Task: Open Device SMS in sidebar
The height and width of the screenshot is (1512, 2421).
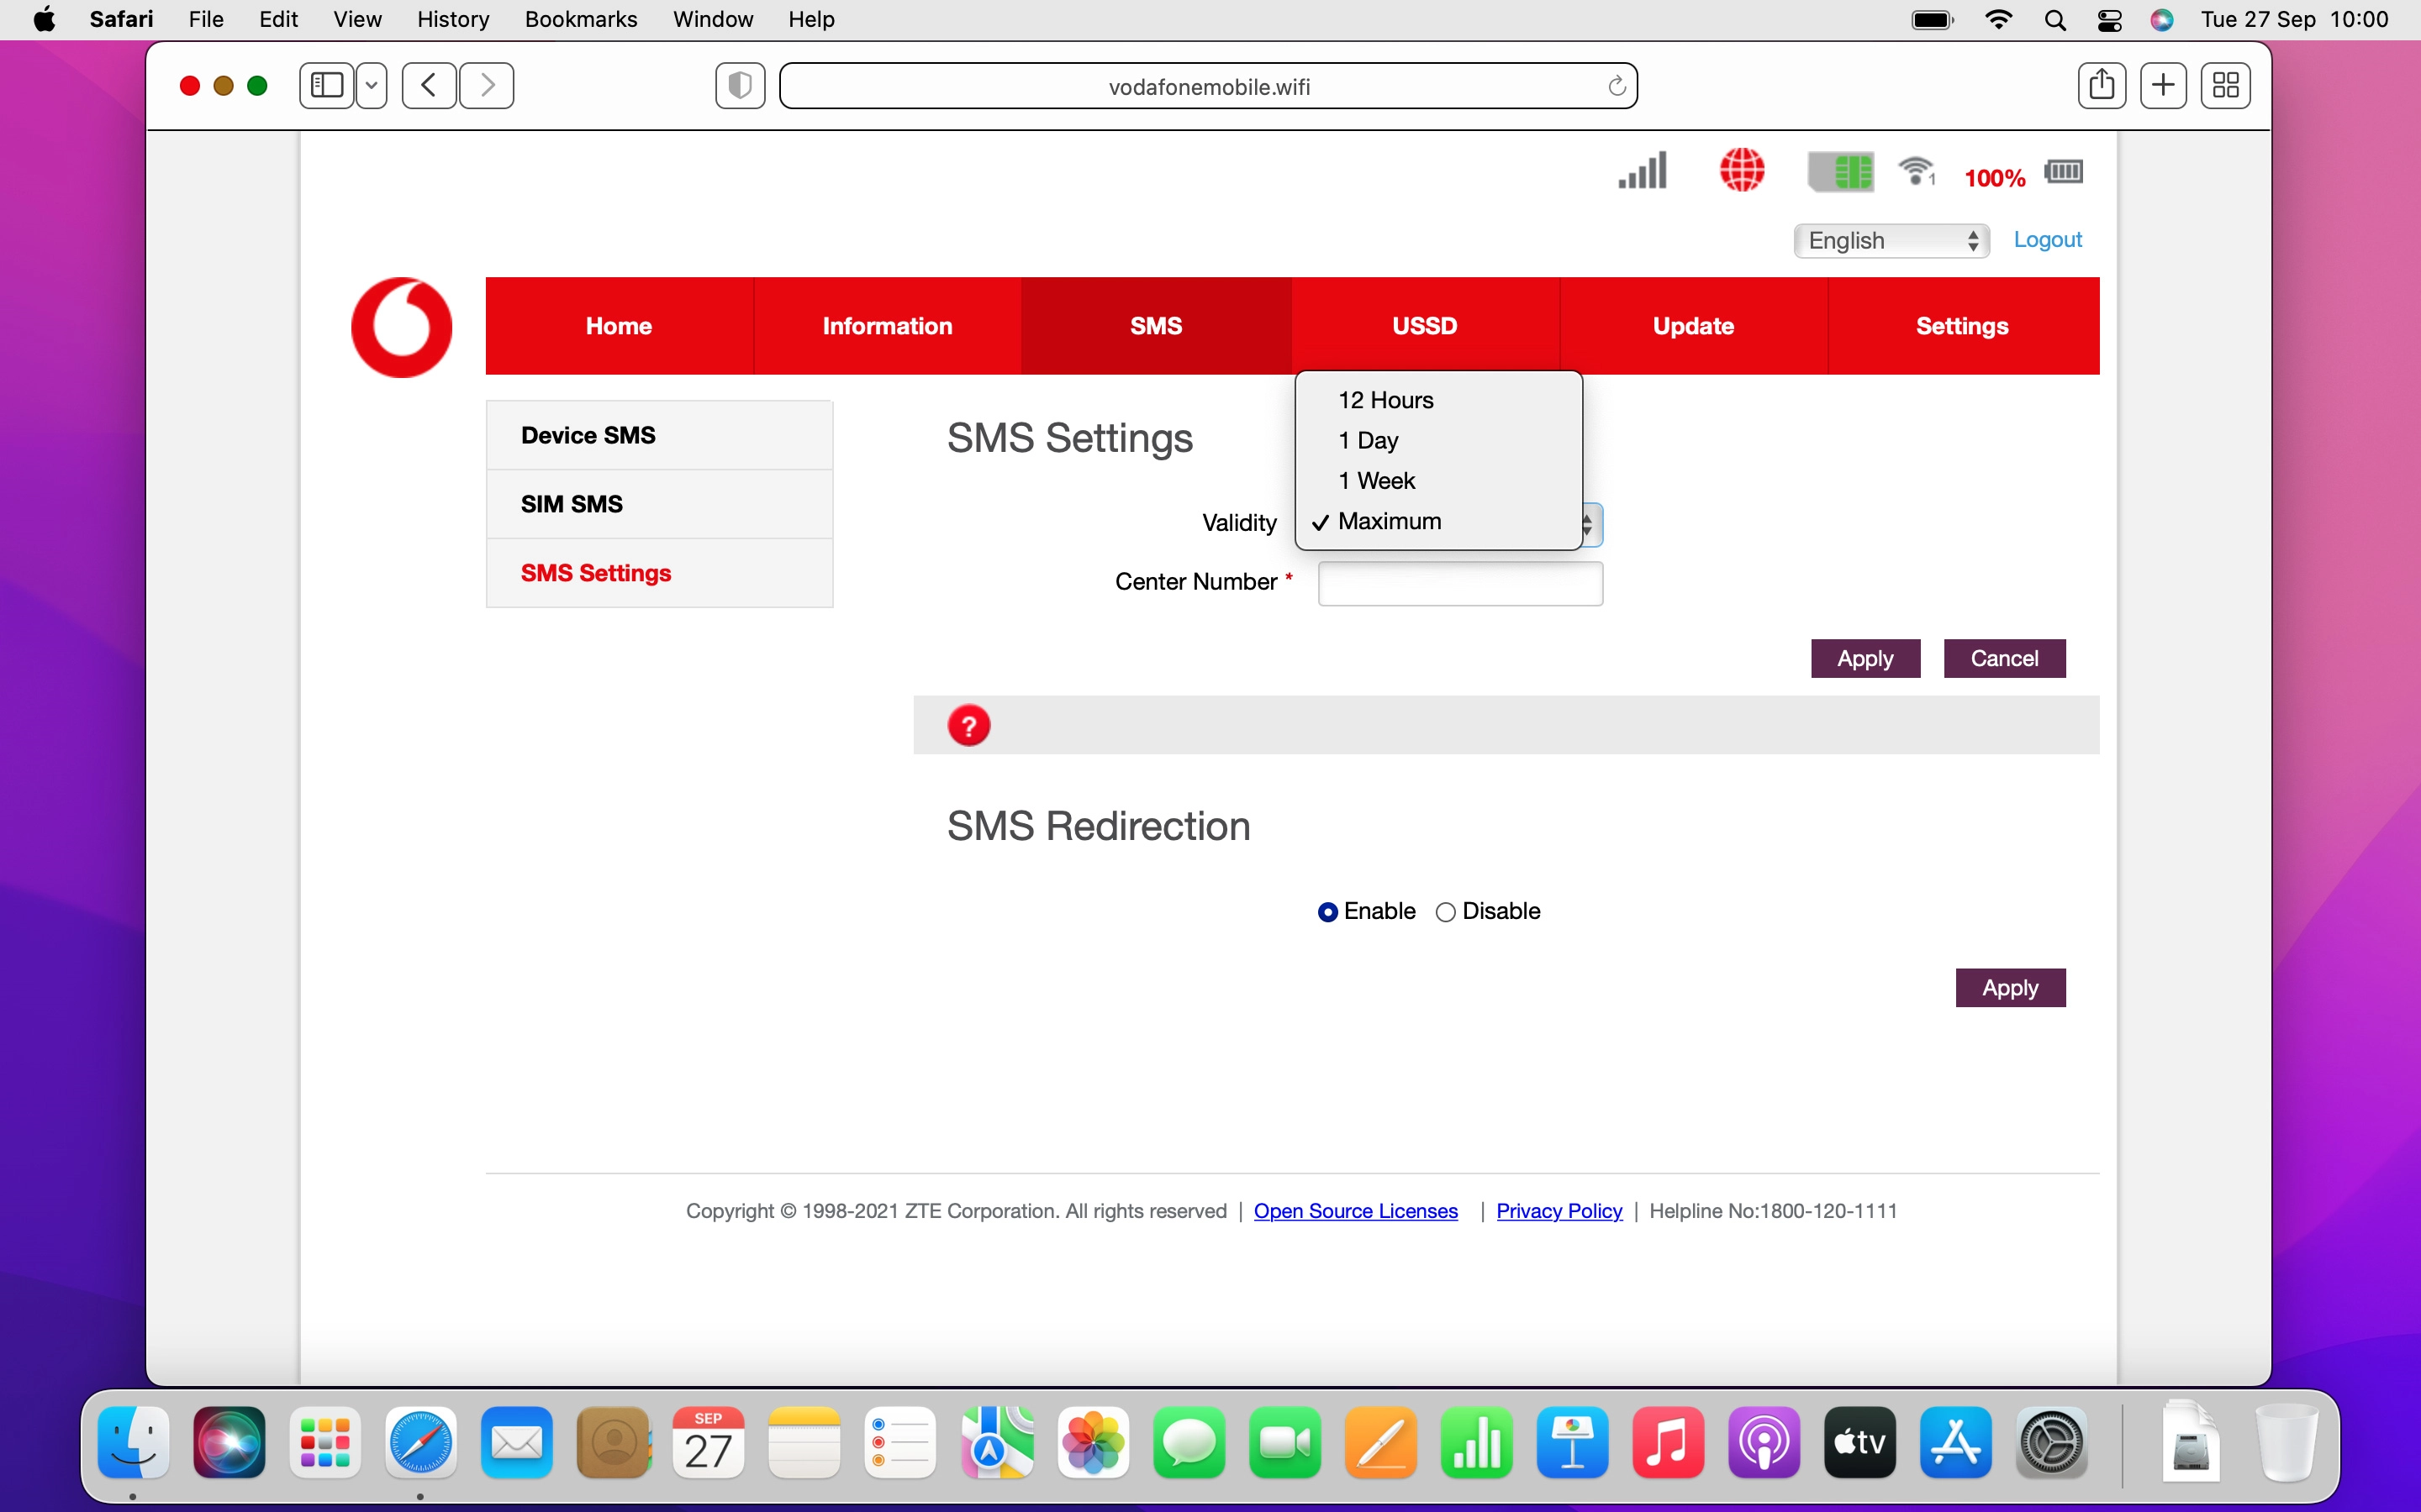Action: [x=588, y=435]
